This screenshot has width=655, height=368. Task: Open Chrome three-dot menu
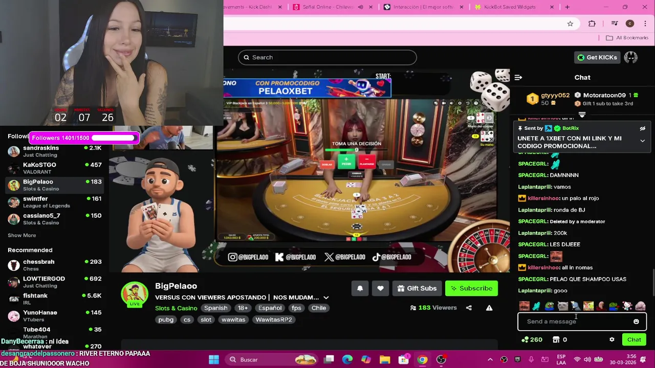(645, 24)
